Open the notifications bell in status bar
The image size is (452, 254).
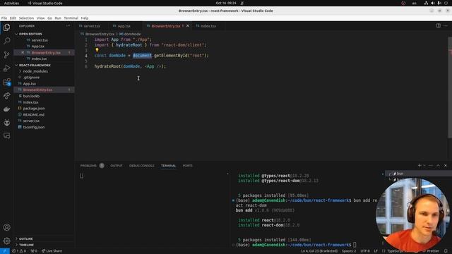(x=446, y=251)
